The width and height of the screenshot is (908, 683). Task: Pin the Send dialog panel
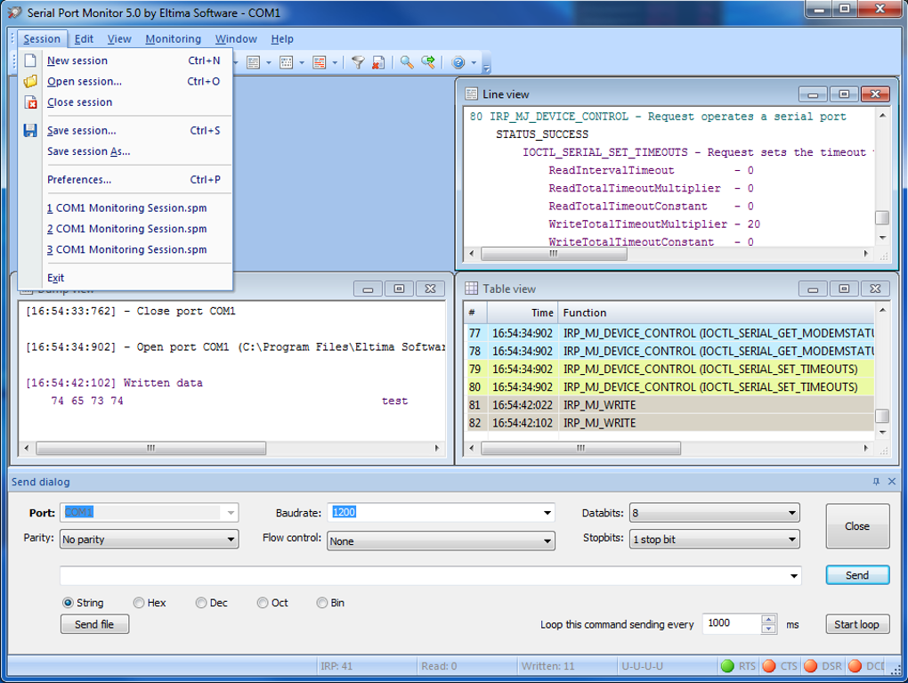pyautogui.click(x=876, y=482)
